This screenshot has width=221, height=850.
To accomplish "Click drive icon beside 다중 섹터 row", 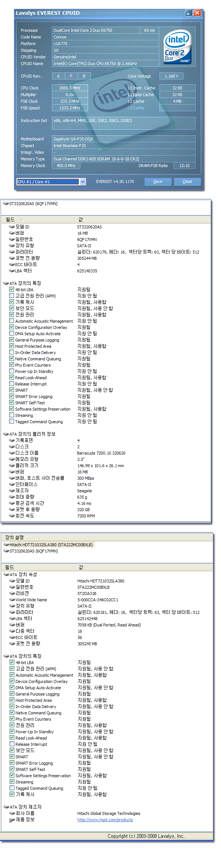I will point(12,631).
